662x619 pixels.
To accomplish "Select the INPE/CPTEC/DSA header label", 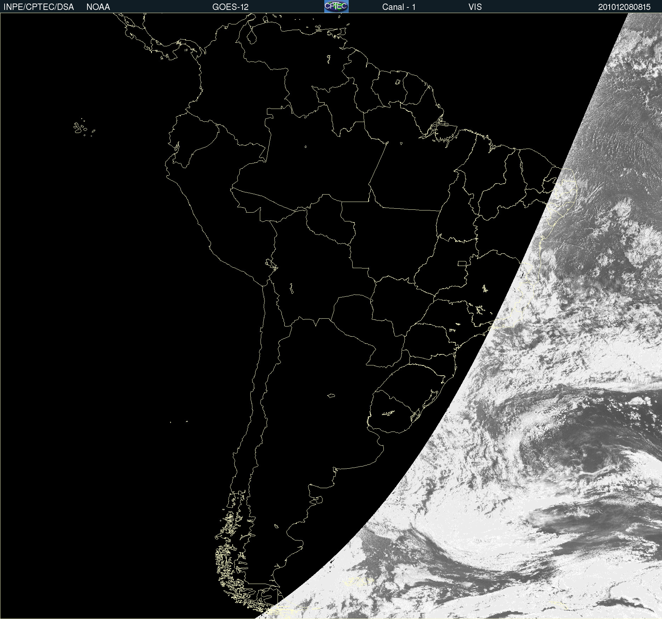I will coord(39,7).
